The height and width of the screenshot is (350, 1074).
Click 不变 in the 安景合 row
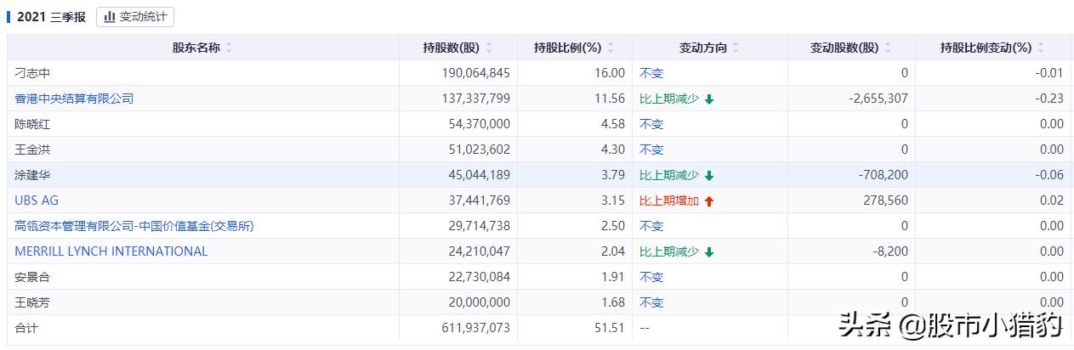pos(651,277)
